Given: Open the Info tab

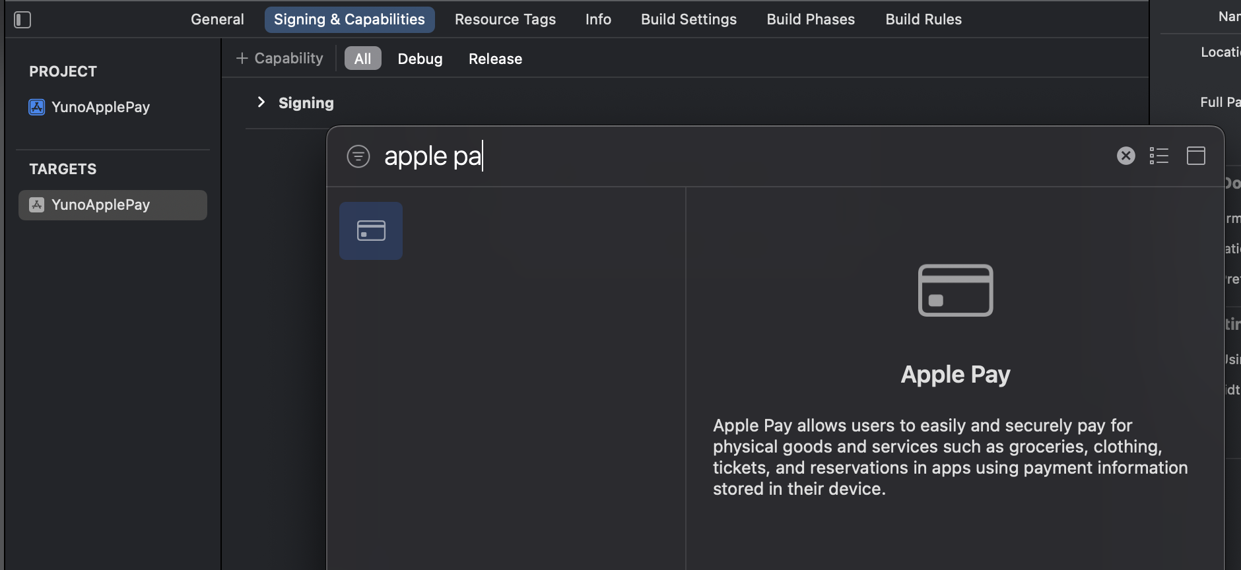Looking at the screenshot, I should tap(598, 19).
